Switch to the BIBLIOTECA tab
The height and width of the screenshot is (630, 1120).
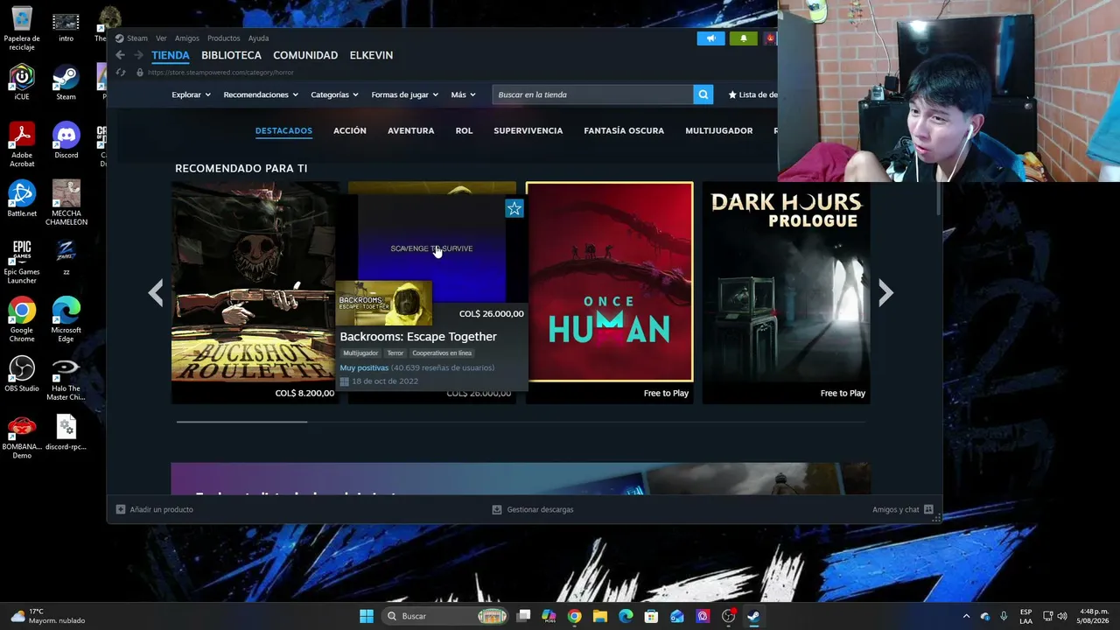tap(231, 55)
